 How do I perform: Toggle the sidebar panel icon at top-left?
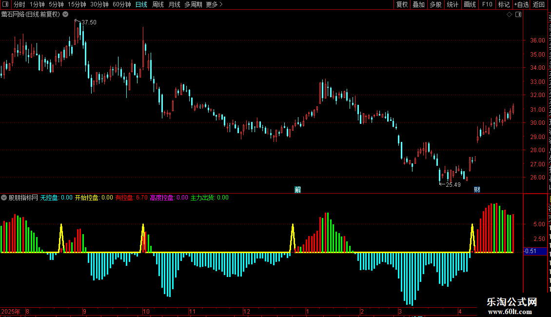click(5, 4)
